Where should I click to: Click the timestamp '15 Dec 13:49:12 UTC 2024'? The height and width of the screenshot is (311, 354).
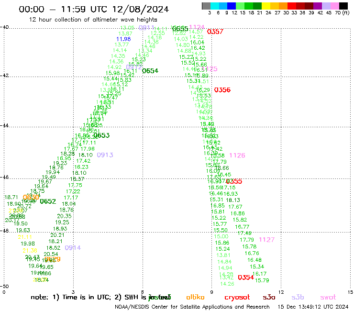pyautogui.click(x=313, y=307)
